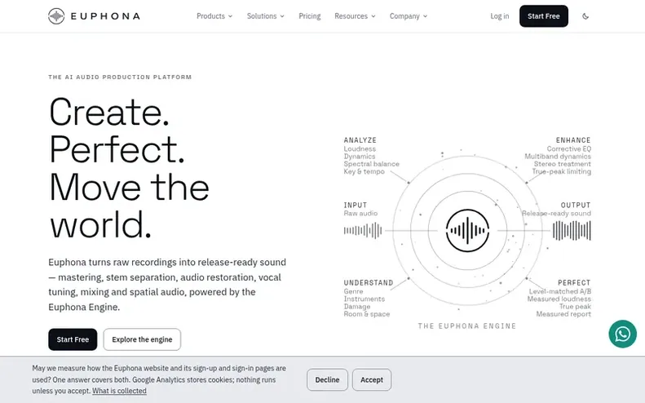Click 'Spectral balance' text
The width and height of the screenshot is (645, 403).
[372, 164]
